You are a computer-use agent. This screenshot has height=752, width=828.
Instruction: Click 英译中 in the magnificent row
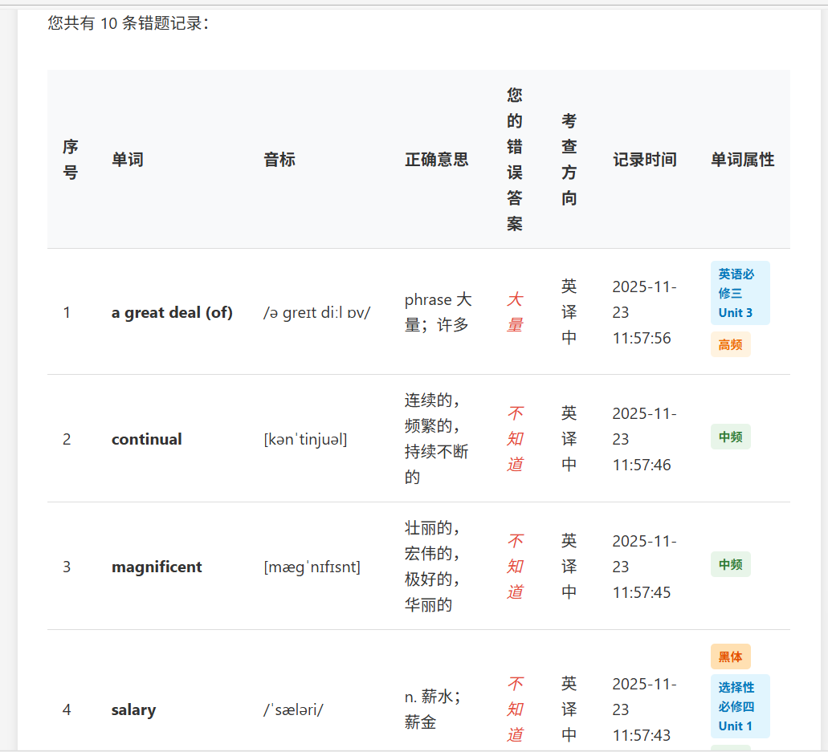point(569,567)
